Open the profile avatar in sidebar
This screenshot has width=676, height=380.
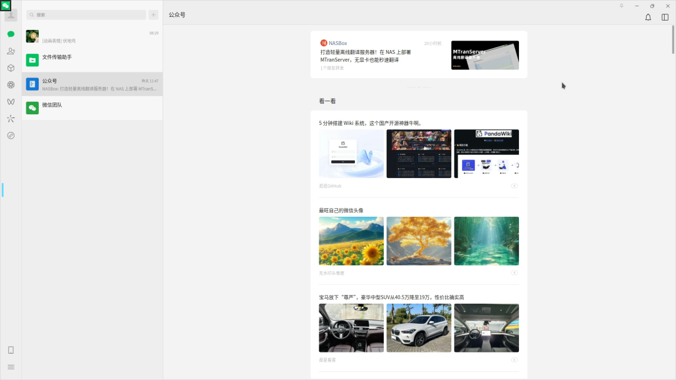click(x=11, y=16)
